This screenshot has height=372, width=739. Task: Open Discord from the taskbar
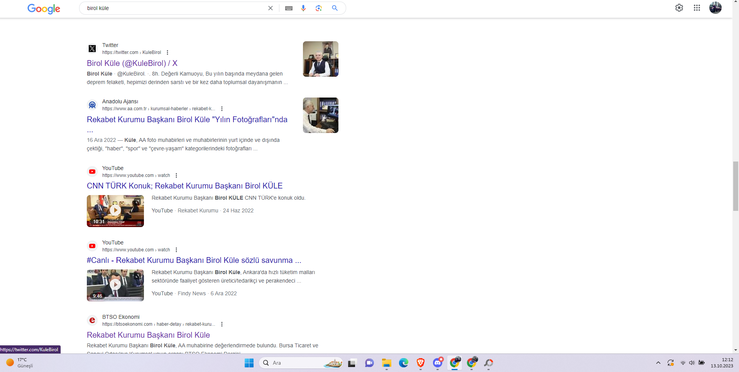pyautogui.click(x=438, y=363)
